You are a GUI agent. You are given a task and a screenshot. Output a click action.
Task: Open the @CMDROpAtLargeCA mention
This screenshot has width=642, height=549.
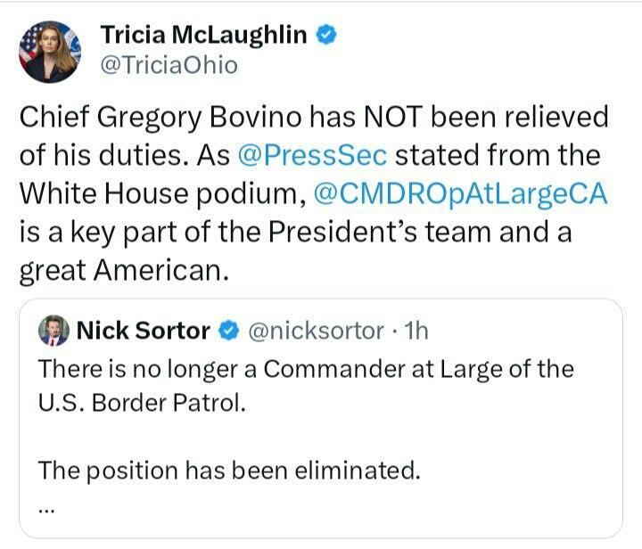(461, 193)
